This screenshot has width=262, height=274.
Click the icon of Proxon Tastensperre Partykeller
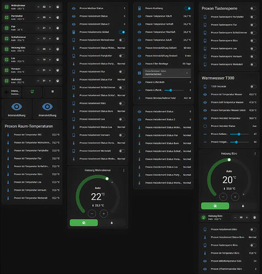click(x=205, y=17)
